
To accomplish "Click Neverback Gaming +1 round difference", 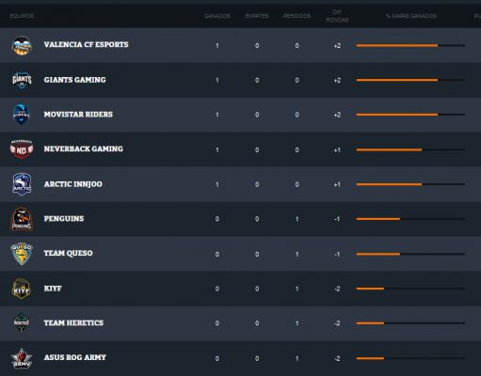I will tap(337, 150).
